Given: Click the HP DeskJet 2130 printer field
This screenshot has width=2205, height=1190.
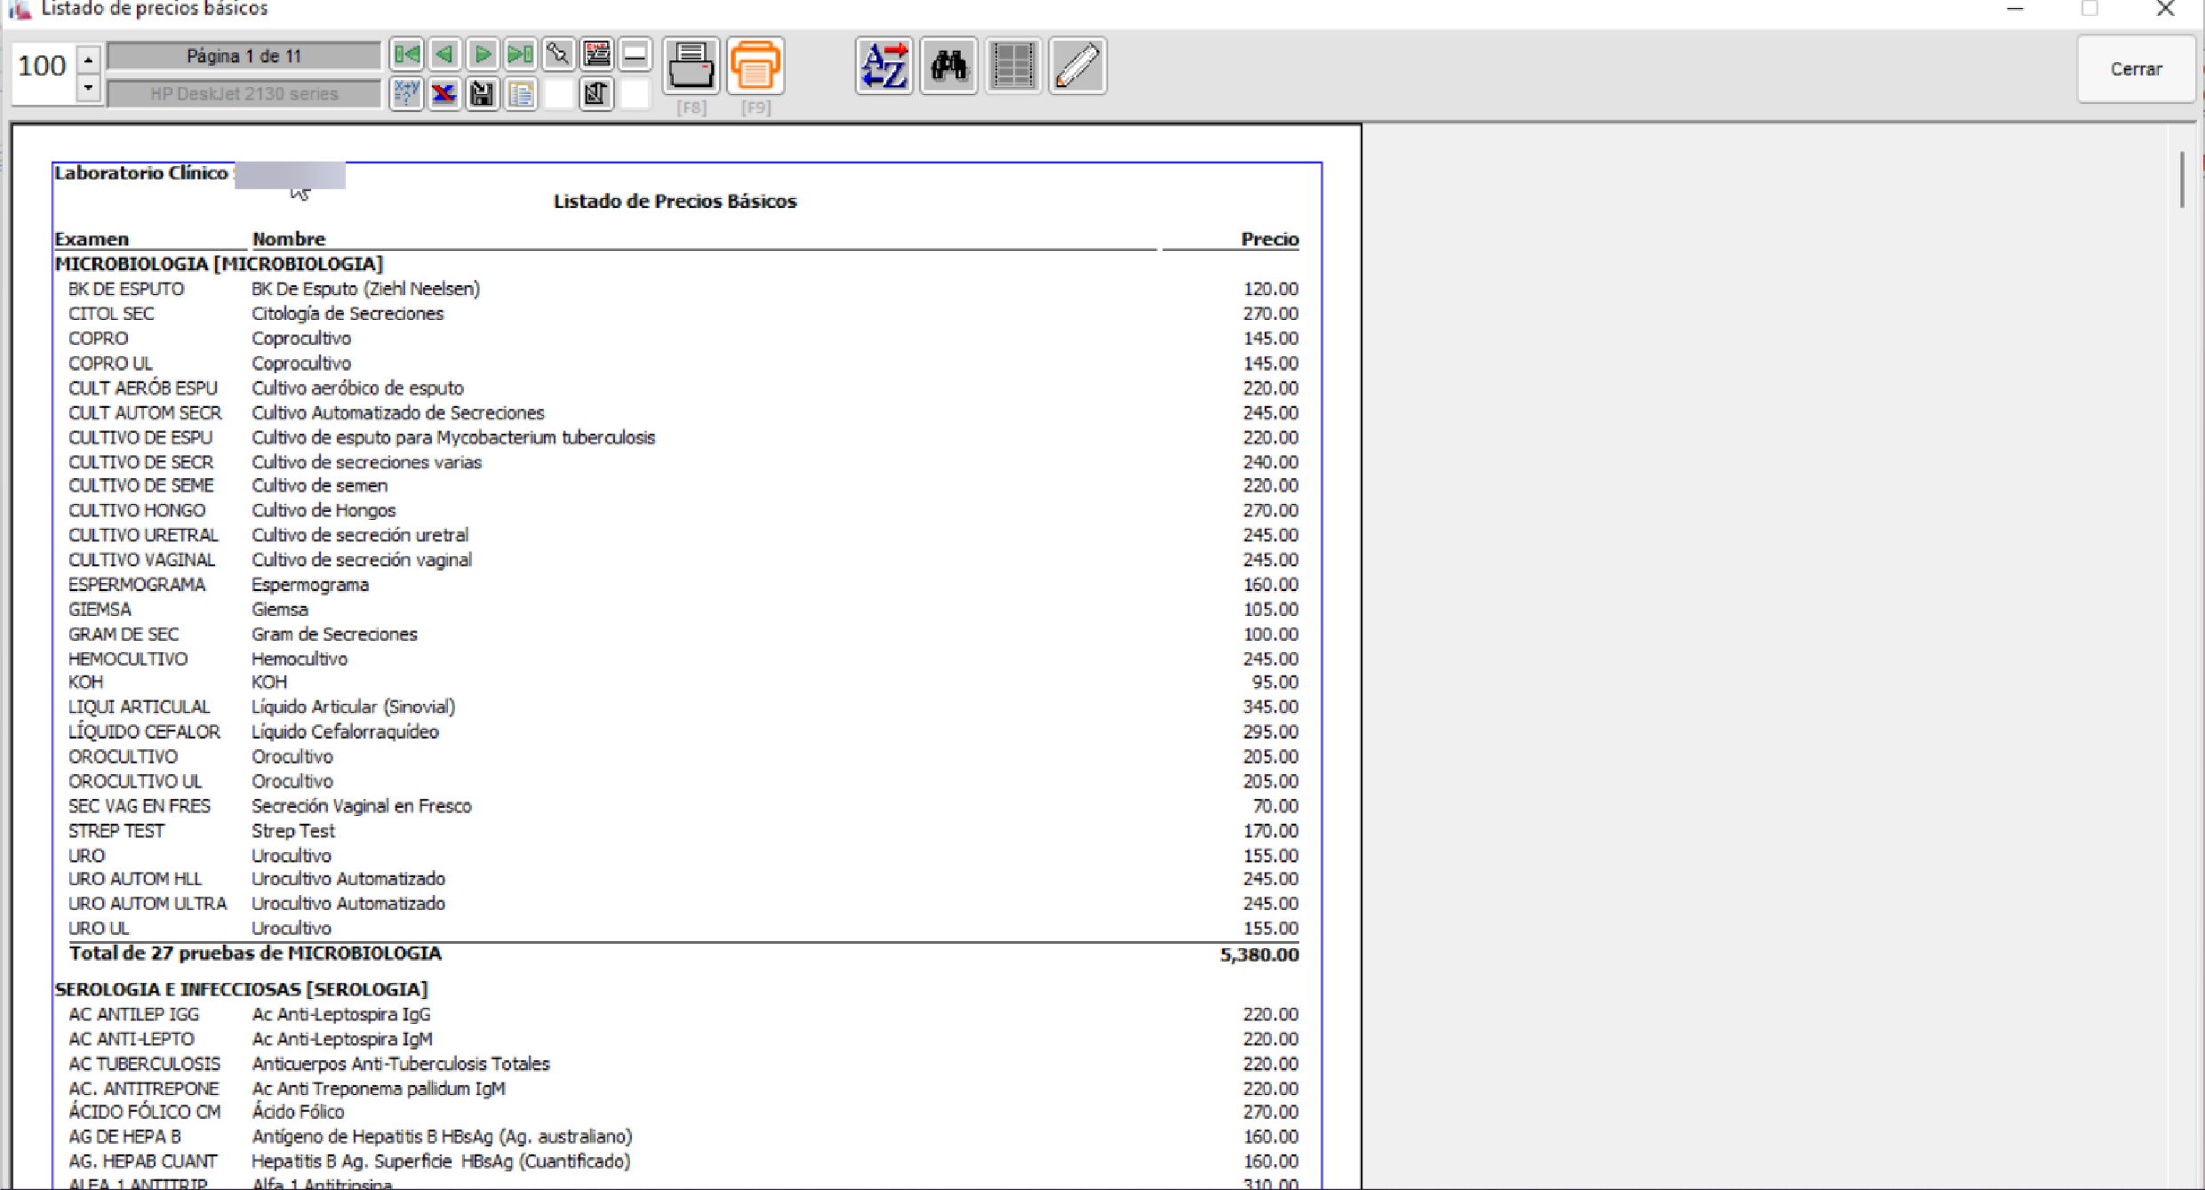Looking at the screenshot, I should 244,93.
